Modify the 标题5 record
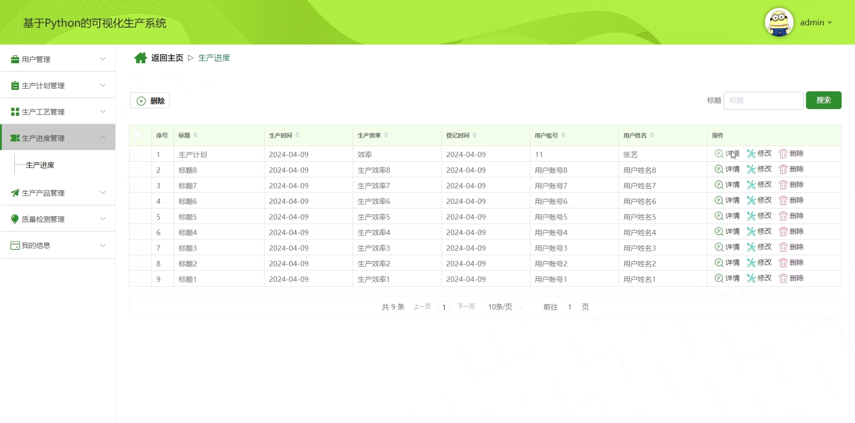 tap(759, 216)
